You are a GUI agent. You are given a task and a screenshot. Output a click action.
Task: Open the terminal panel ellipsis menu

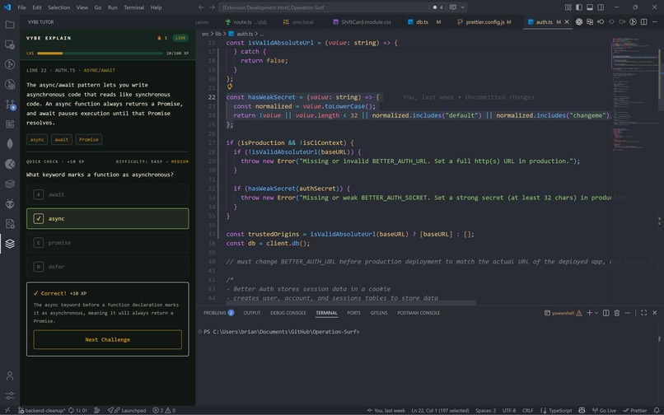pos(628,313)
